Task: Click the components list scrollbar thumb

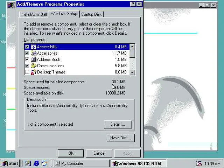Action: coord(132,54)
